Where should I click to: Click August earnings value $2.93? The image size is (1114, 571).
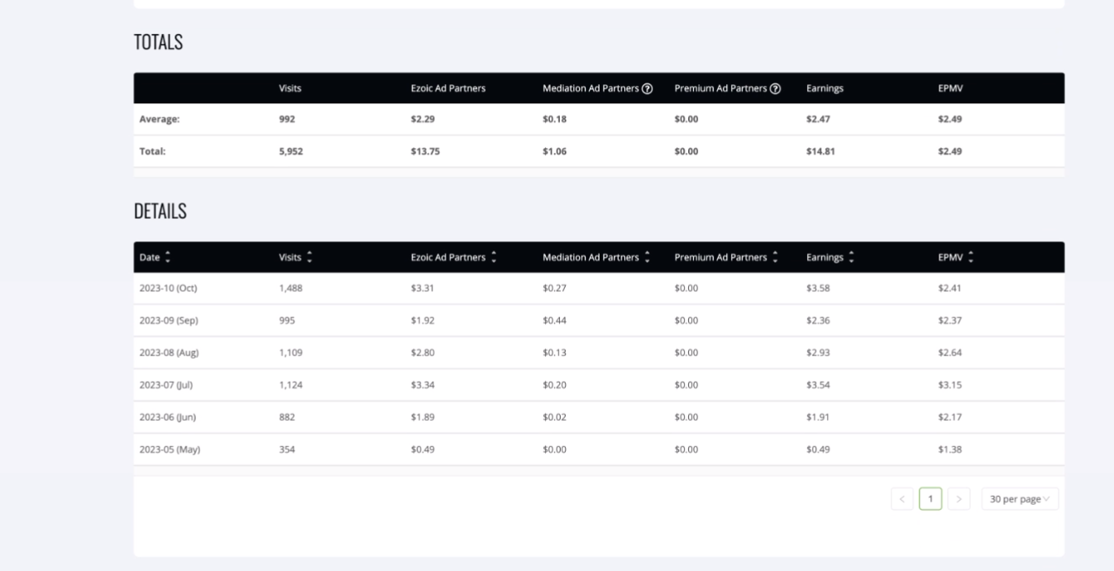(818, 353)
